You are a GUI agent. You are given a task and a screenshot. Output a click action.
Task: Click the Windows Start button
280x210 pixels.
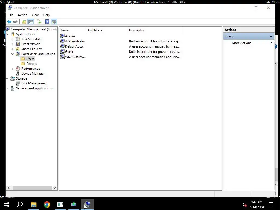pos(7,205)
